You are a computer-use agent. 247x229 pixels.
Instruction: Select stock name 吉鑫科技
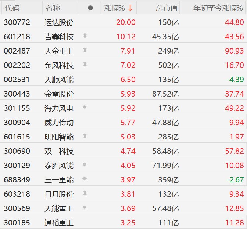(x=59, y=37)
